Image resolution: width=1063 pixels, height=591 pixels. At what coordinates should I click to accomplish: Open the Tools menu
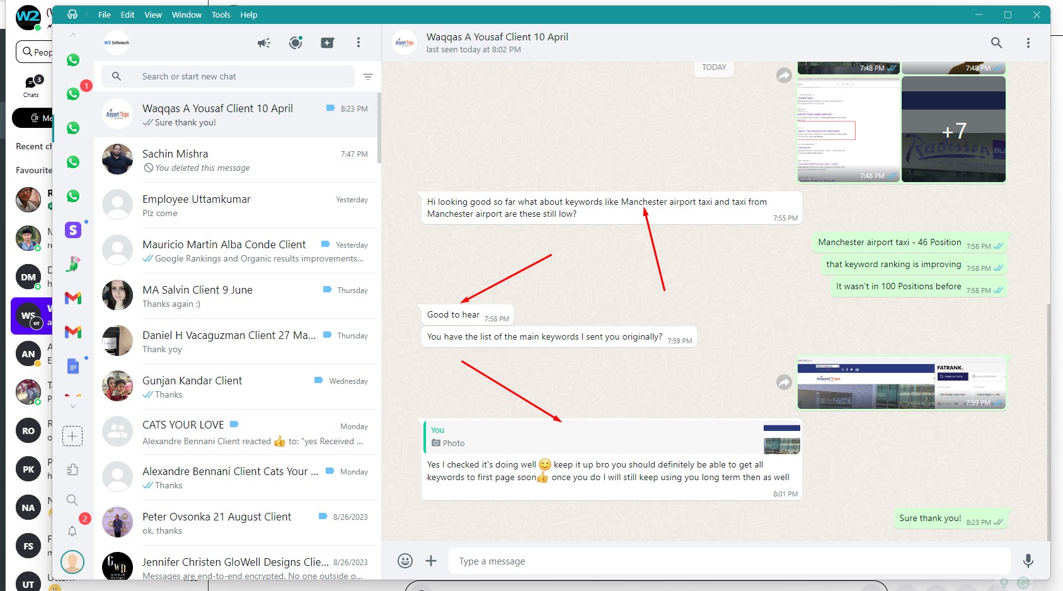221,15
